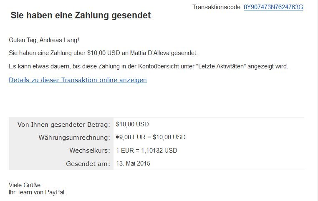Open 'Details zu dieser Transaktion online anzeigen'

tap(78, 80)
